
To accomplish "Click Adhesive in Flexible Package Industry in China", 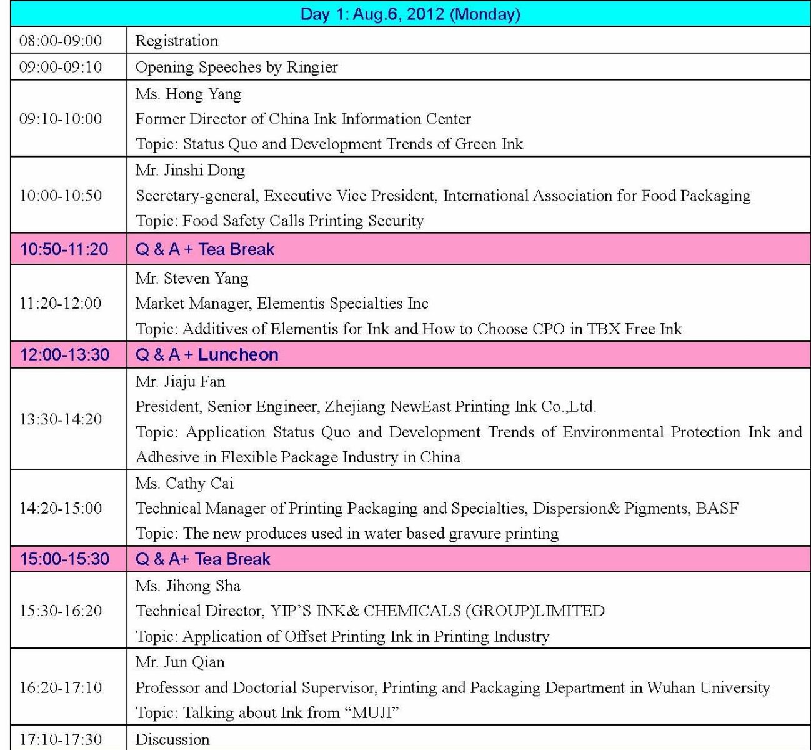I will [298, 457].
